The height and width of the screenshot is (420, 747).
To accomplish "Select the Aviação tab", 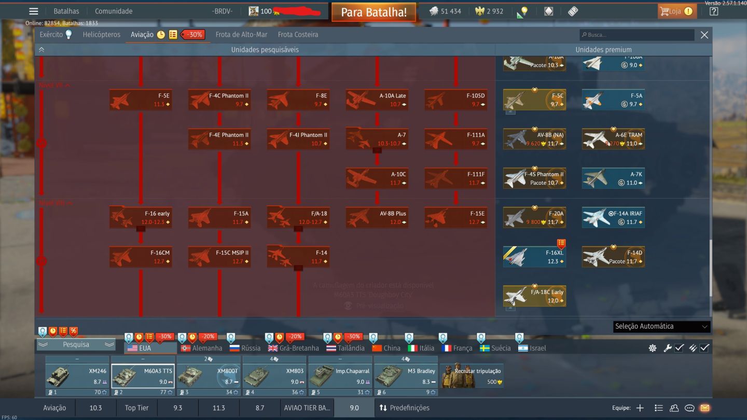I will (142, 35).
